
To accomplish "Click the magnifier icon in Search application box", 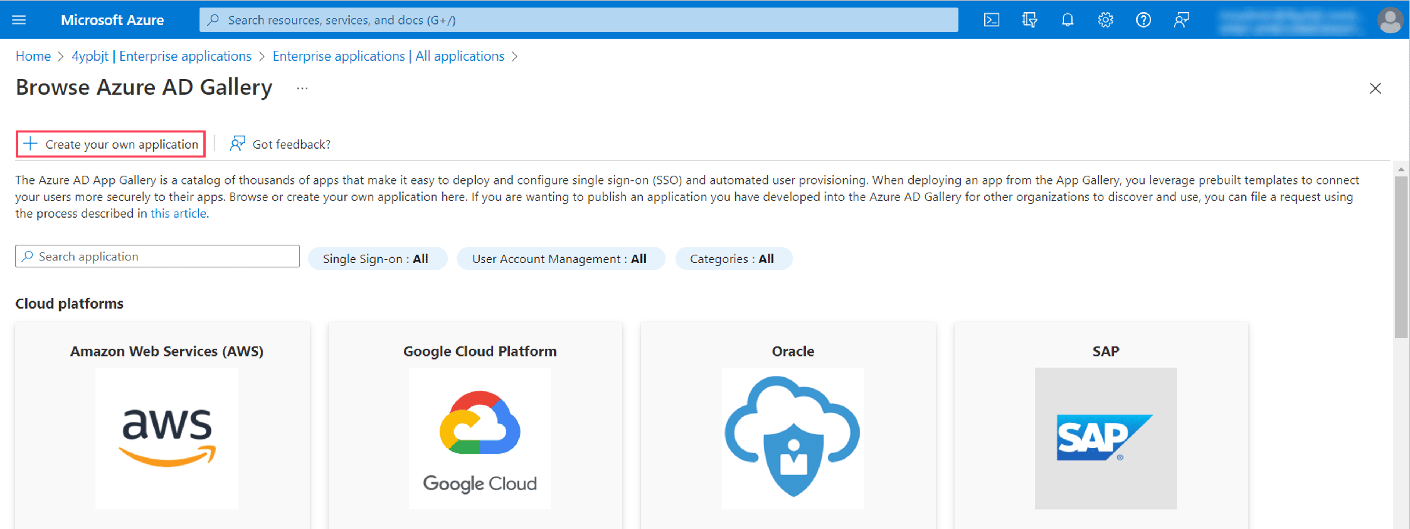I will pyautogui.click(x=27, y=256).
